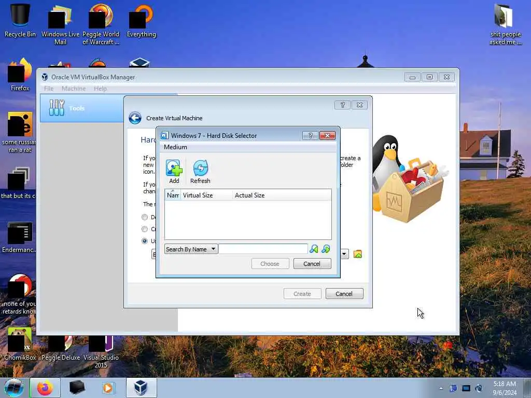Screen dimensions: 531x398
Task: Click Cancel in the Create Virtual Machine wizard
Action: tap(344, 294)
